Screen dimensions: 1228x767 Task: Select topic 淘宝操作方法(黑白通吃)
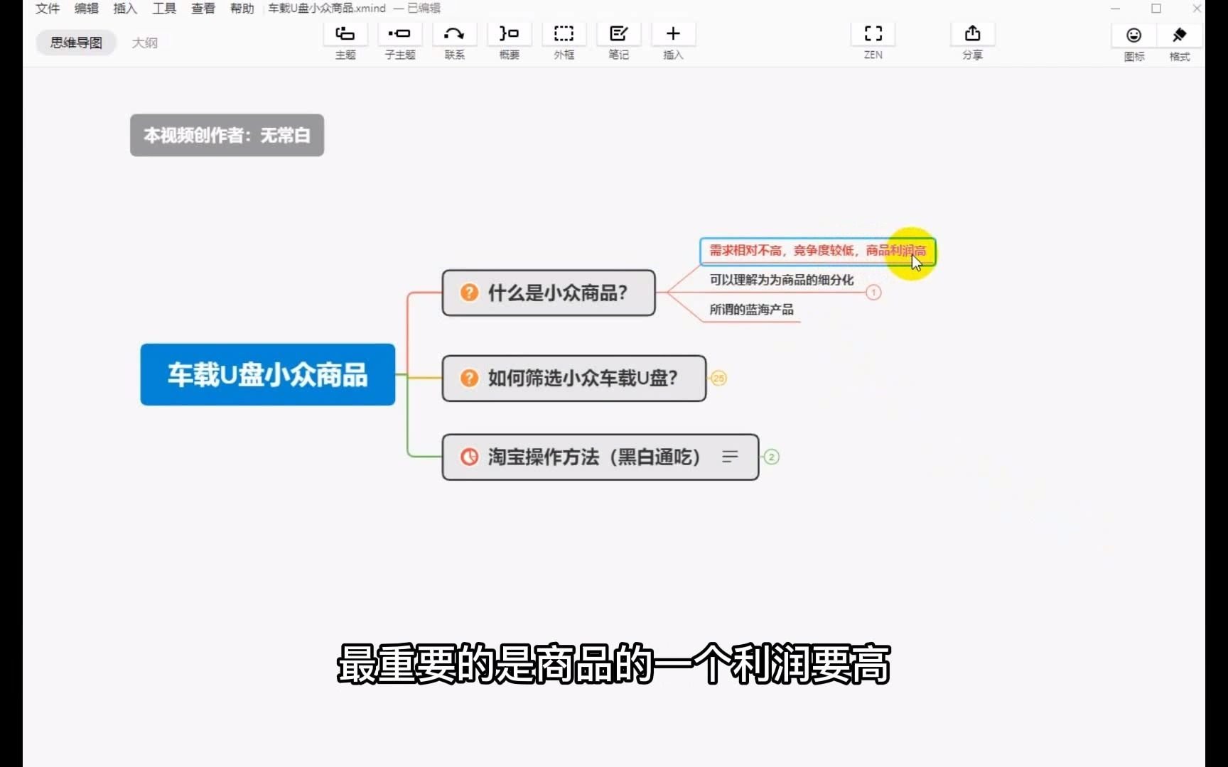(600, 457)
